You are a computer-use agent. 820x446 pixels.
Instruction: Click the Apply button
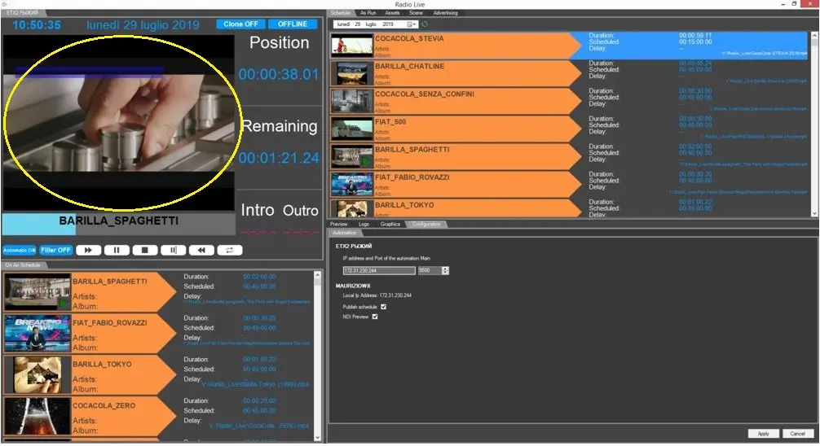[x=763, y=434]
